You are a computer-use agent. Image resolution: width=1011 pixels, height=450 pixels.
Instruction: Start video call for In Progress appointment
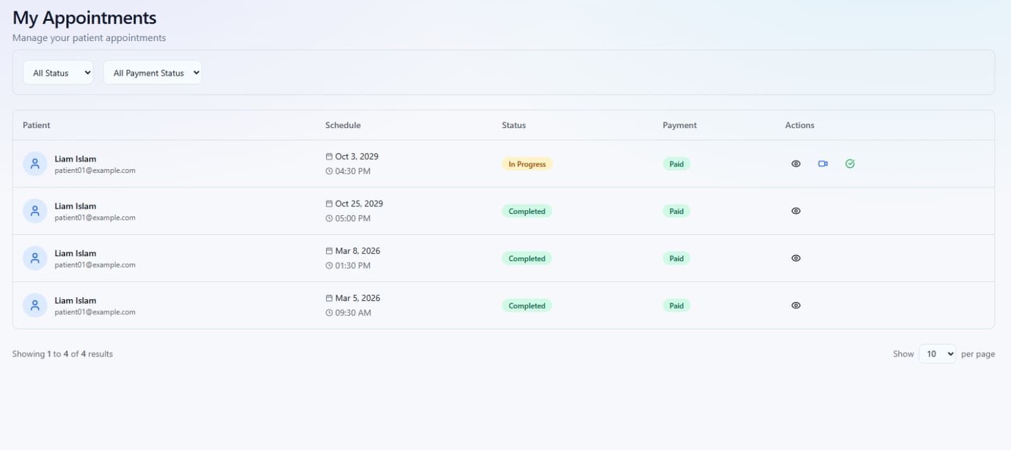[823, 163]
